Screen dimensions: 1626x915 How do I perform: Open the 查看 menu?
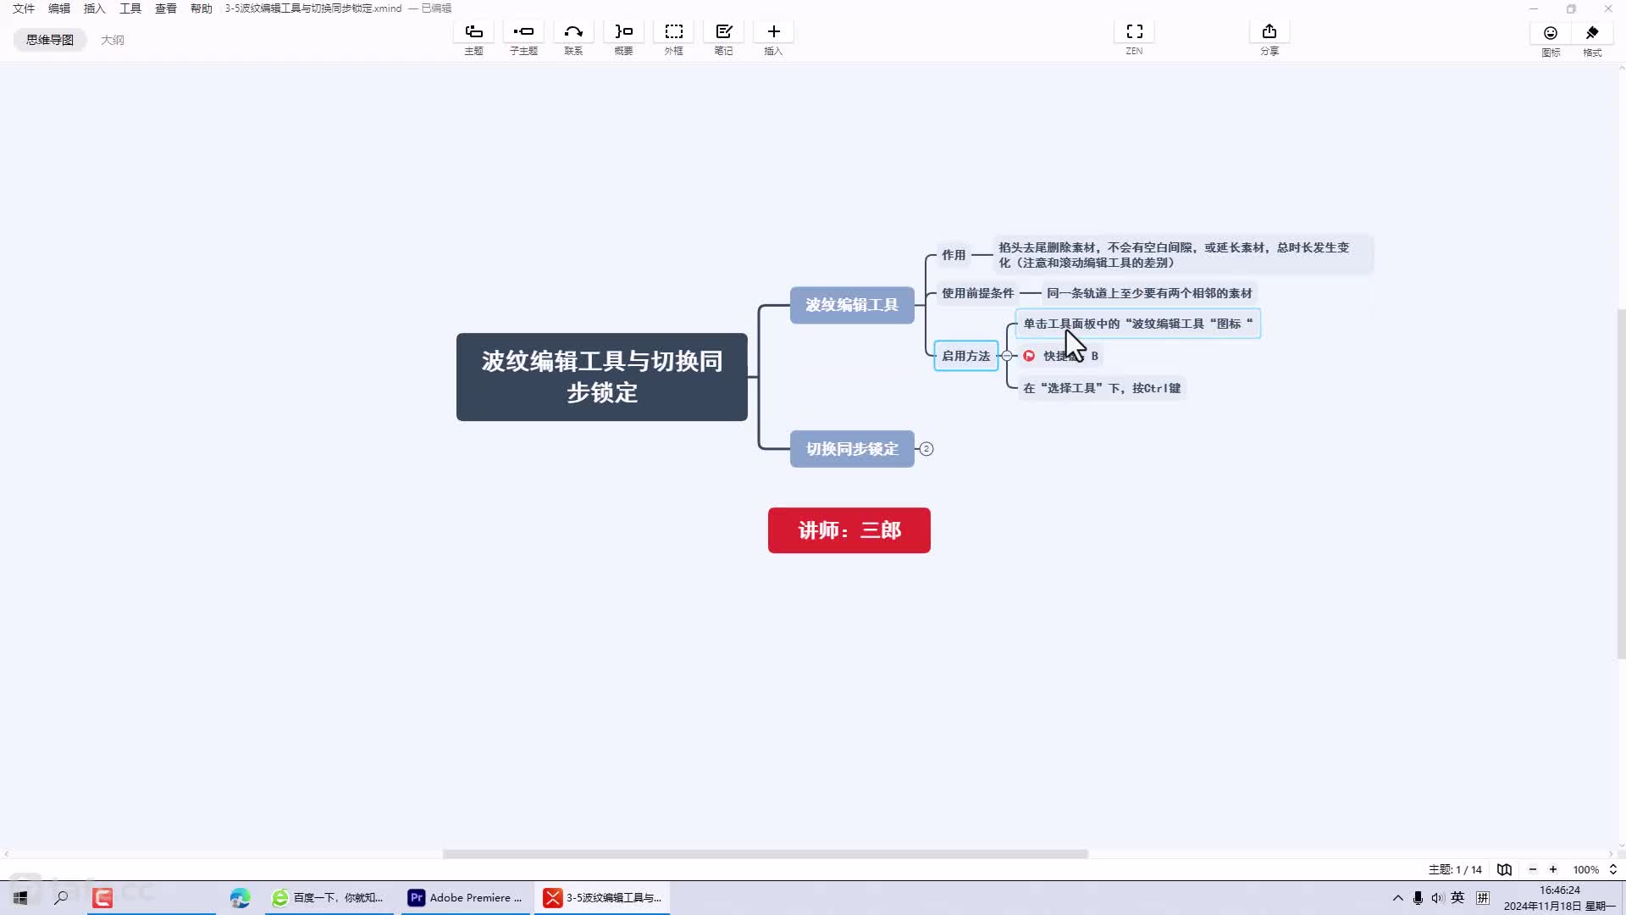point(166,8)
